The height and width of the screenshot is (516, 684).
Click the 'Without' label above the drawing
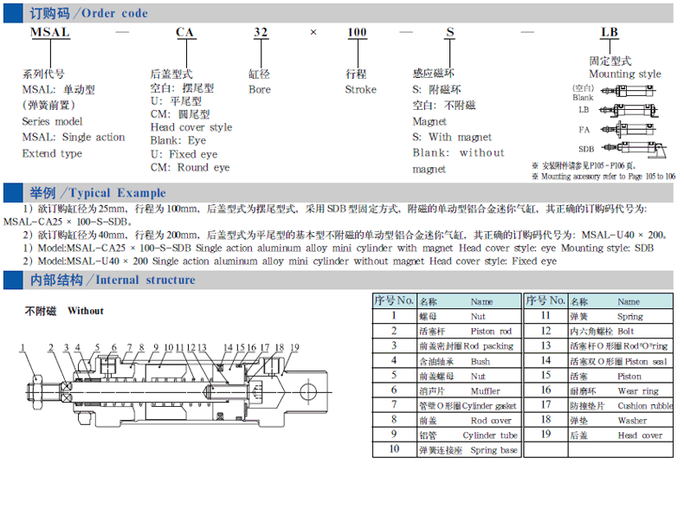[86, 311]
